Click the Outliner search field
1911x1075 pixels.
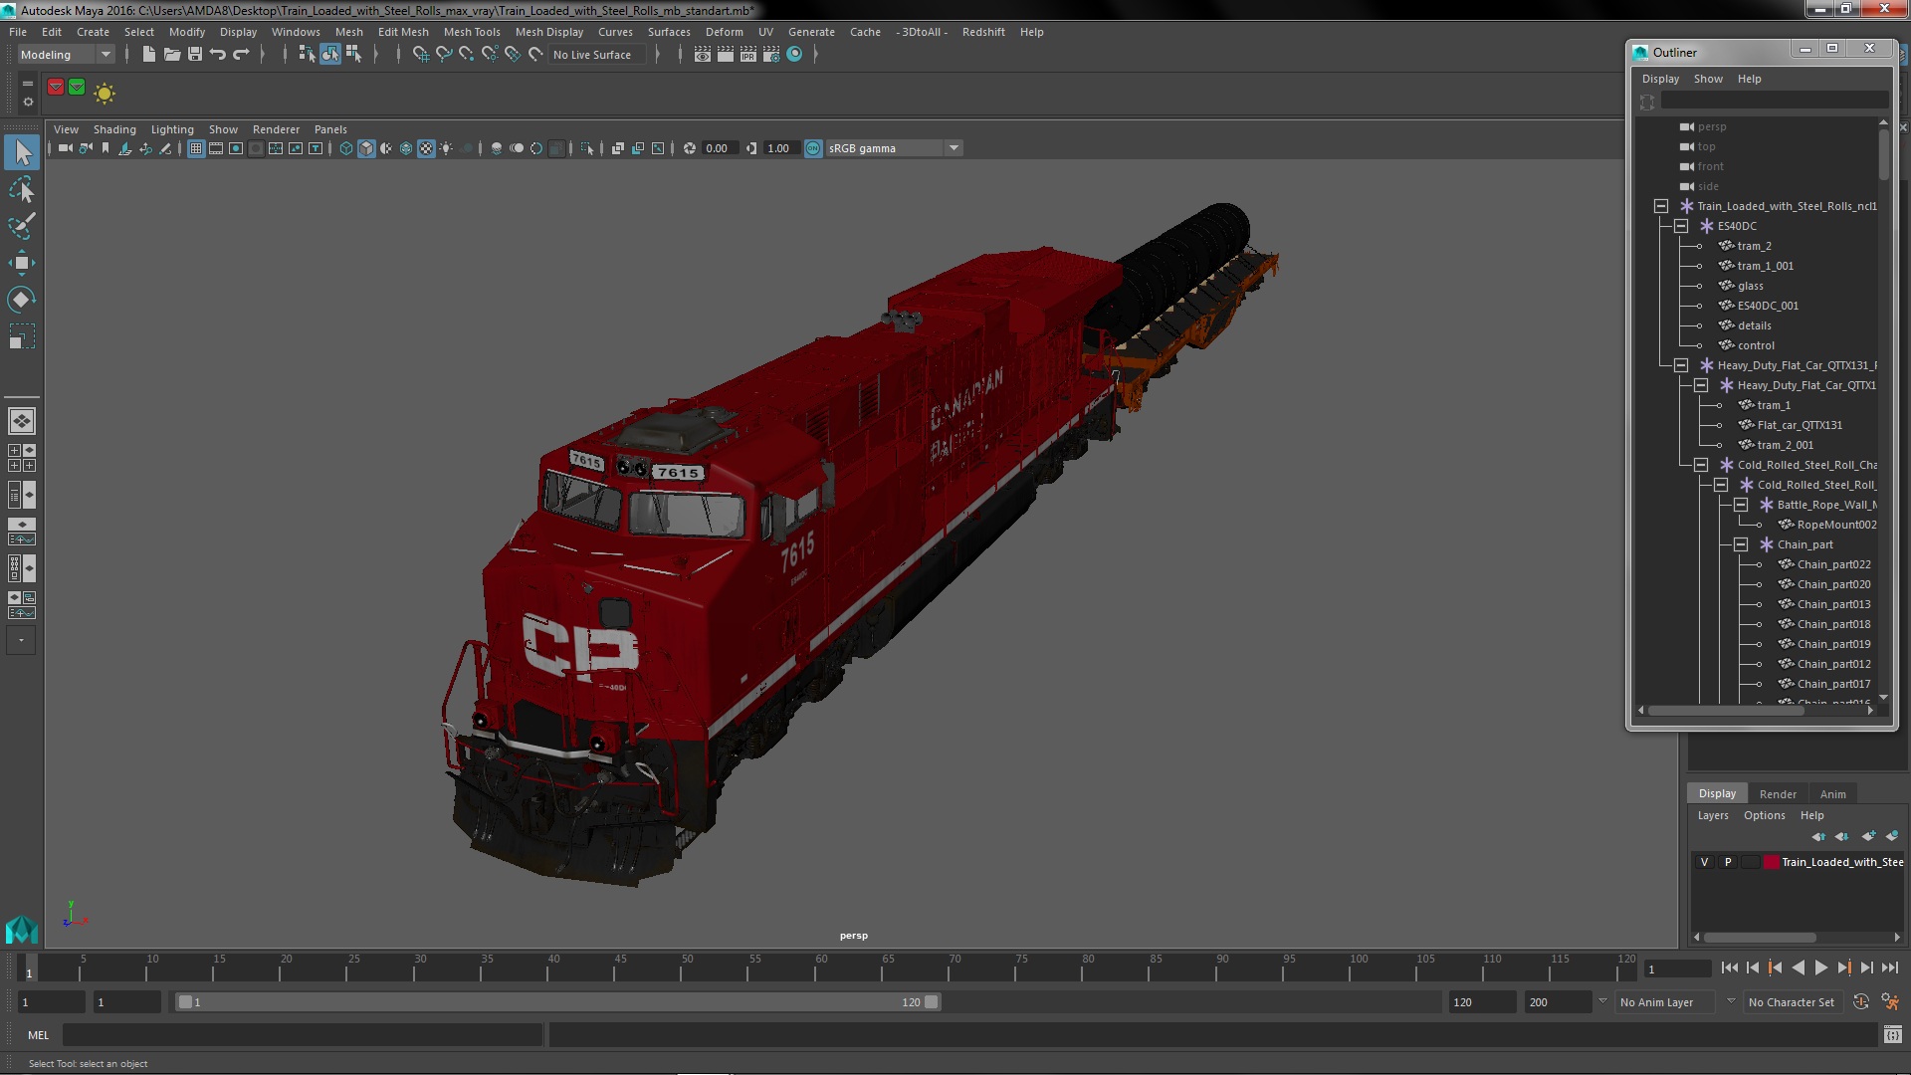click(1775, 101)
